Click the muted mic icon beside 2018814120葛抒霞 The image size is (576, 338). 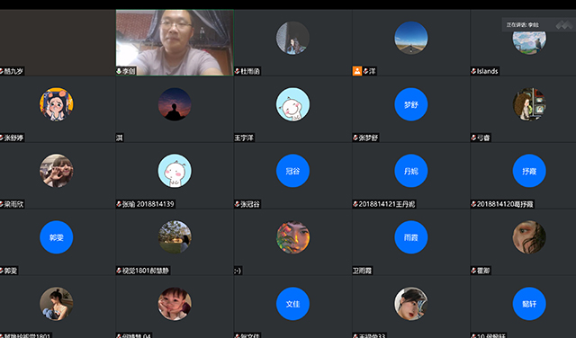[473, 204]
